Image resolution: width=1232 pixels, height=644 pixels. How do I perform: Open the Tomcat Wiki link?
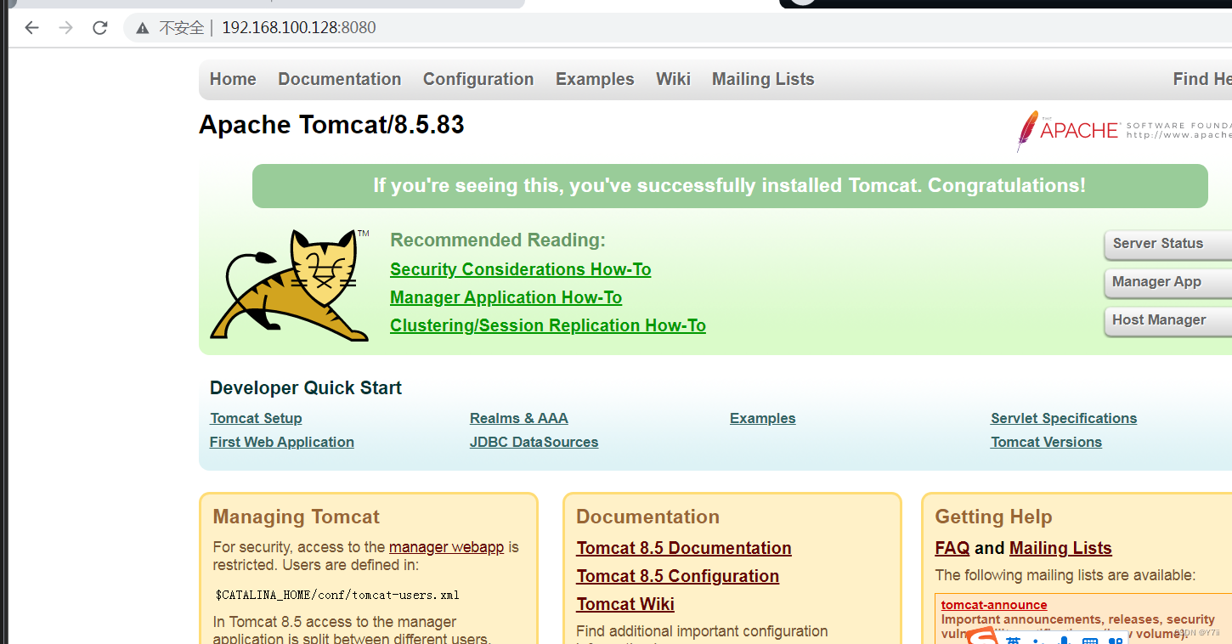(625, 604)
